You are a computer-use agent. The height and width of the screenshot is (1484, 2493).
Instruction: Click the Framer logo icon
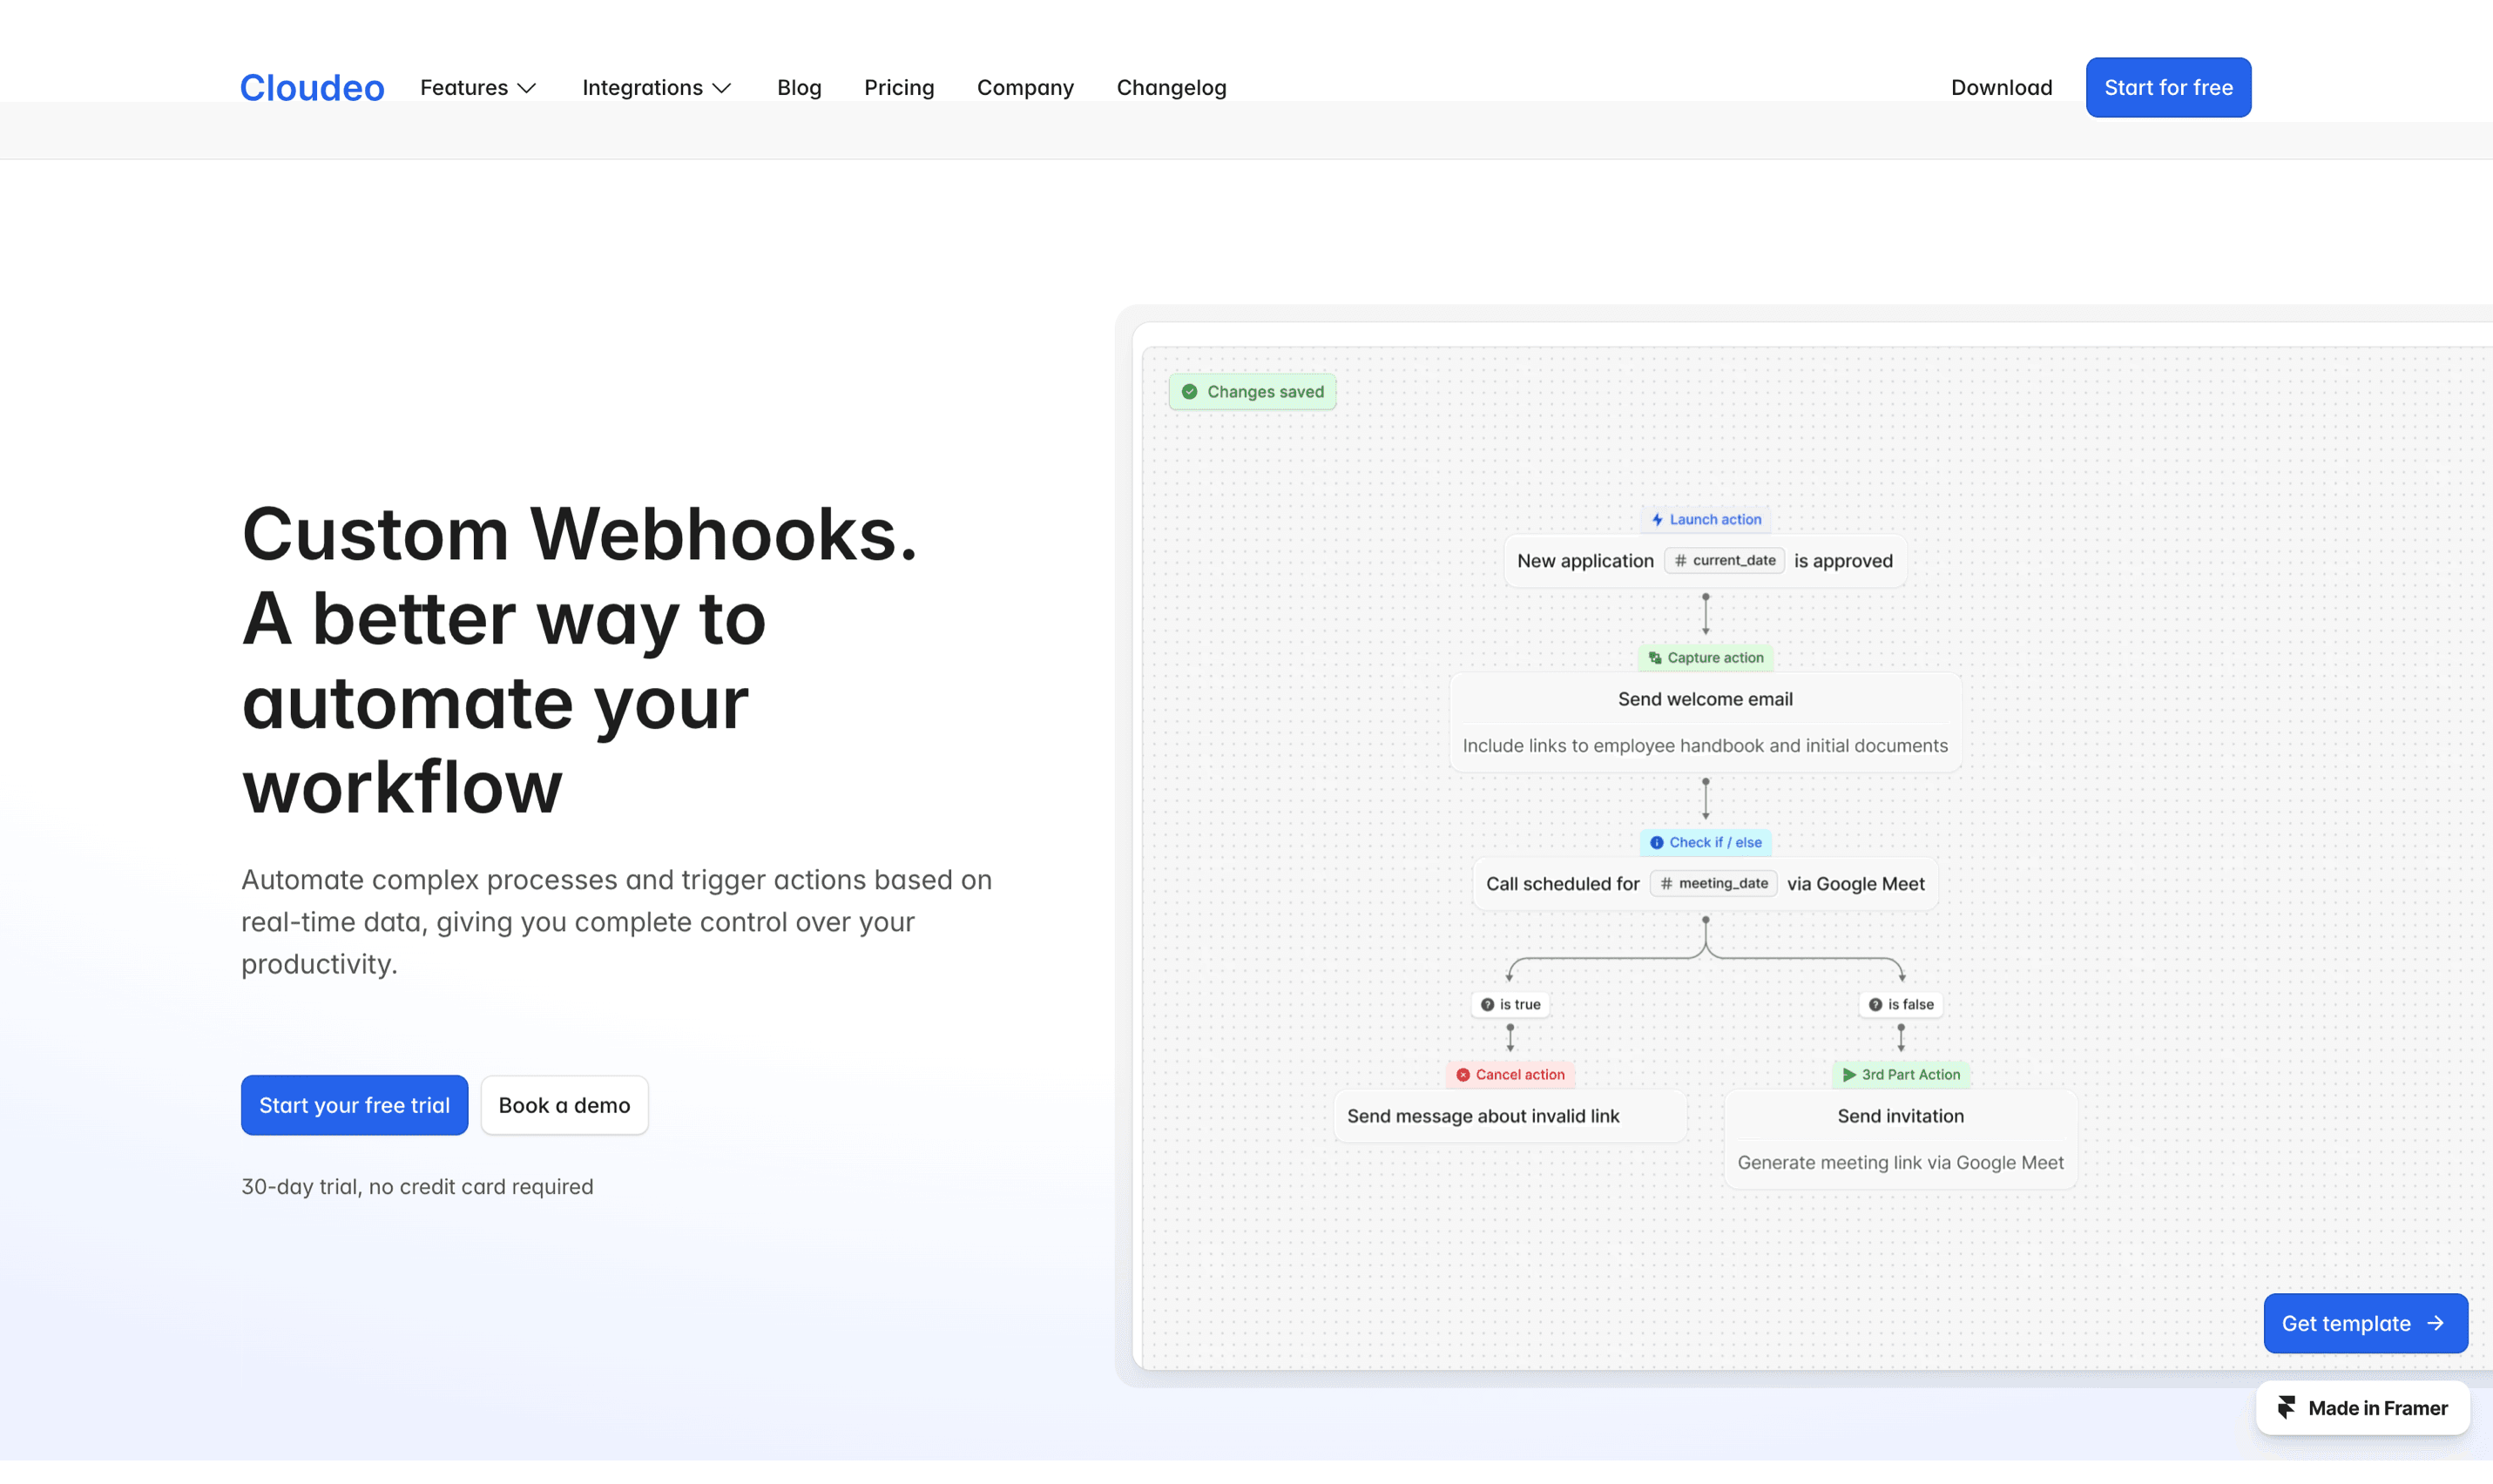2286,1408
